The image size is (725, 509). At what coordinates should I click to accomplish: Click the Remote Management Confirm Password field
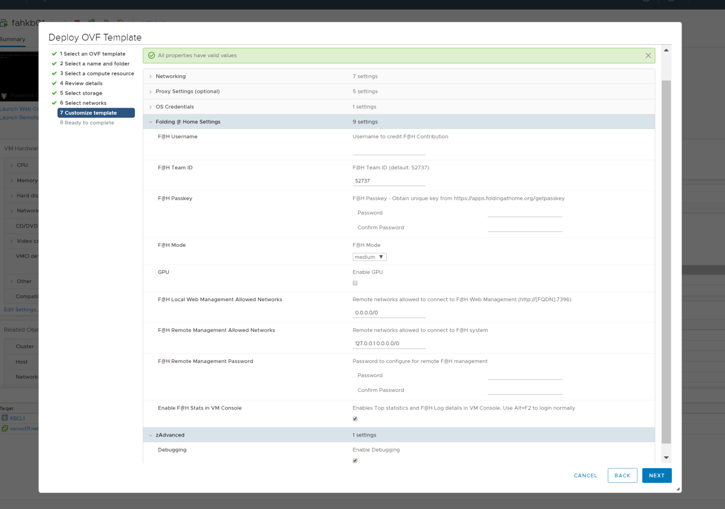(x=525, y=390)
